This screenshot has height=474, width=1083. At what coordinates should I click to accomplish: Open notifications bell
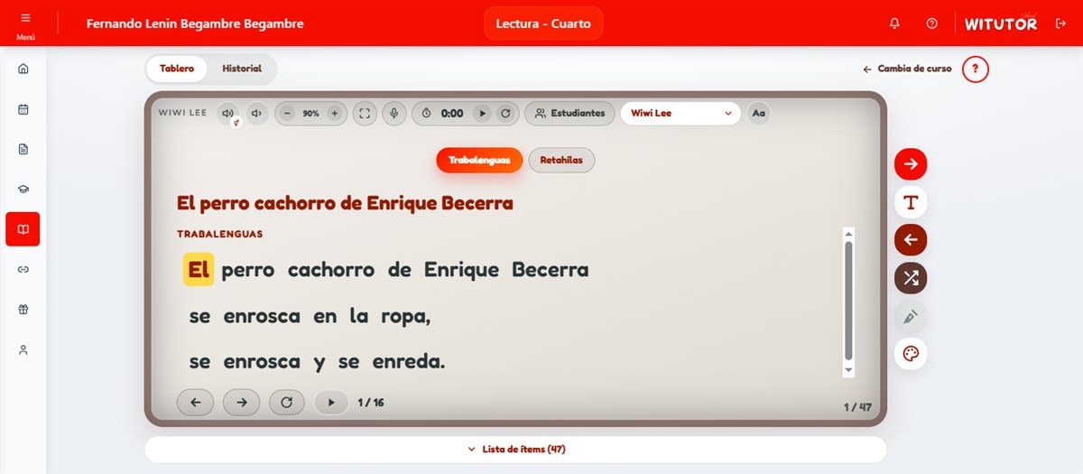[894, 23]
